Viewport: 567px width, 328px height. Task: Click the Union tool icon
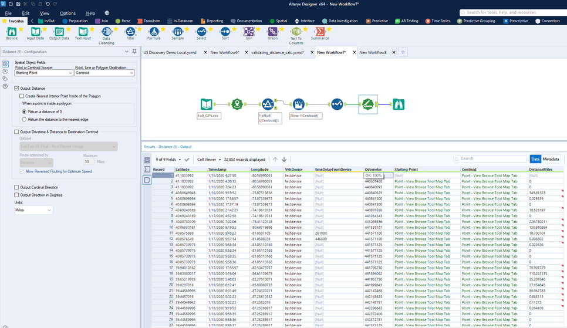click(x=272, y=32)
